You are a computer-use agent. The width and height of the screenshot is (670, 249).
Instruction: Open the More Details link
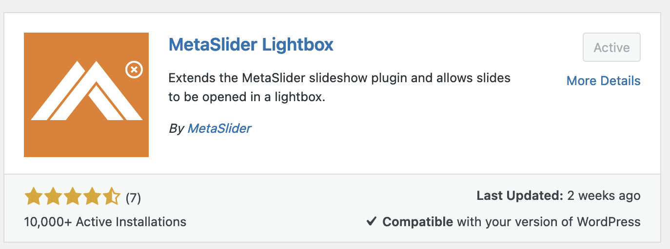point(603,81)
